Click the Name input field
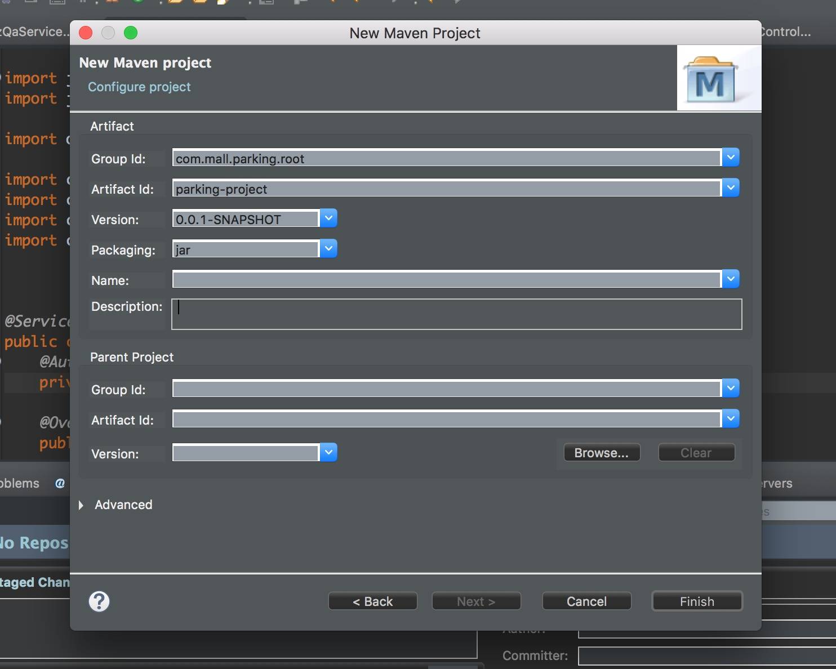This screenshot has width=836, height=669. click(446, 280)
